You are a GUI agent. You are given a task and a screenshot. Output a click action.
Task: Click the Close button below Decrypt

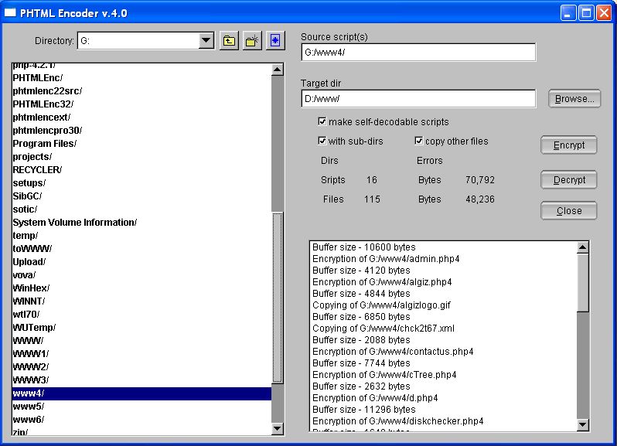(x=568, y=211)
